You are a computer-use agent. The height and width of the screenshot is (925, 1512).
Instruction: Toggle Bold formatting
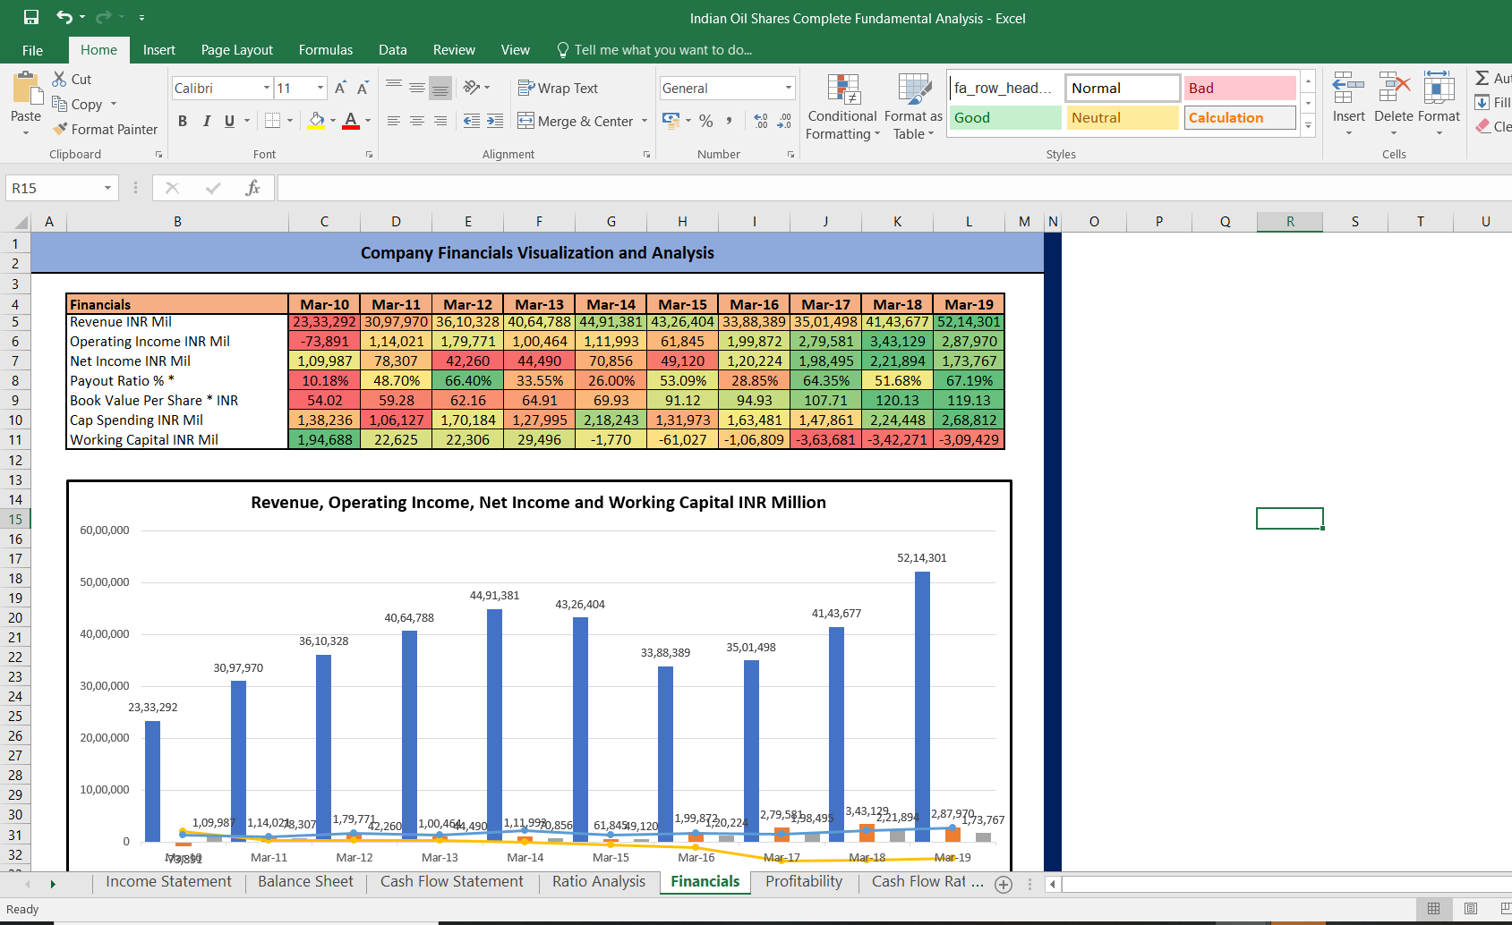(183, 121)
